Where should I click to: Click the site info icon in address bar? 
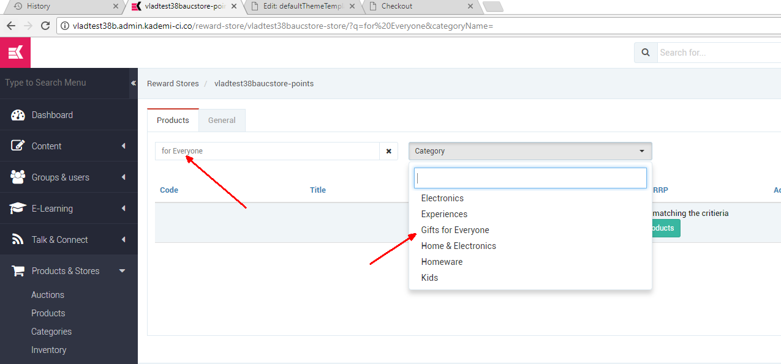tap(65, 26)
